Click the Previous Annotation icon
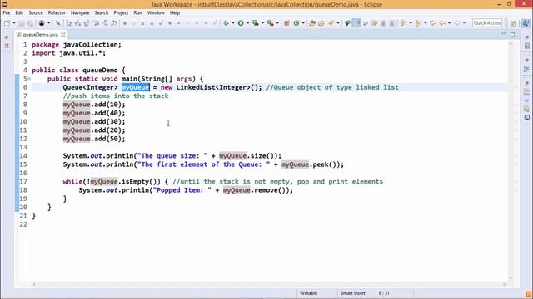The width and height of the screenshot is (533, 299). coord(418,23)
